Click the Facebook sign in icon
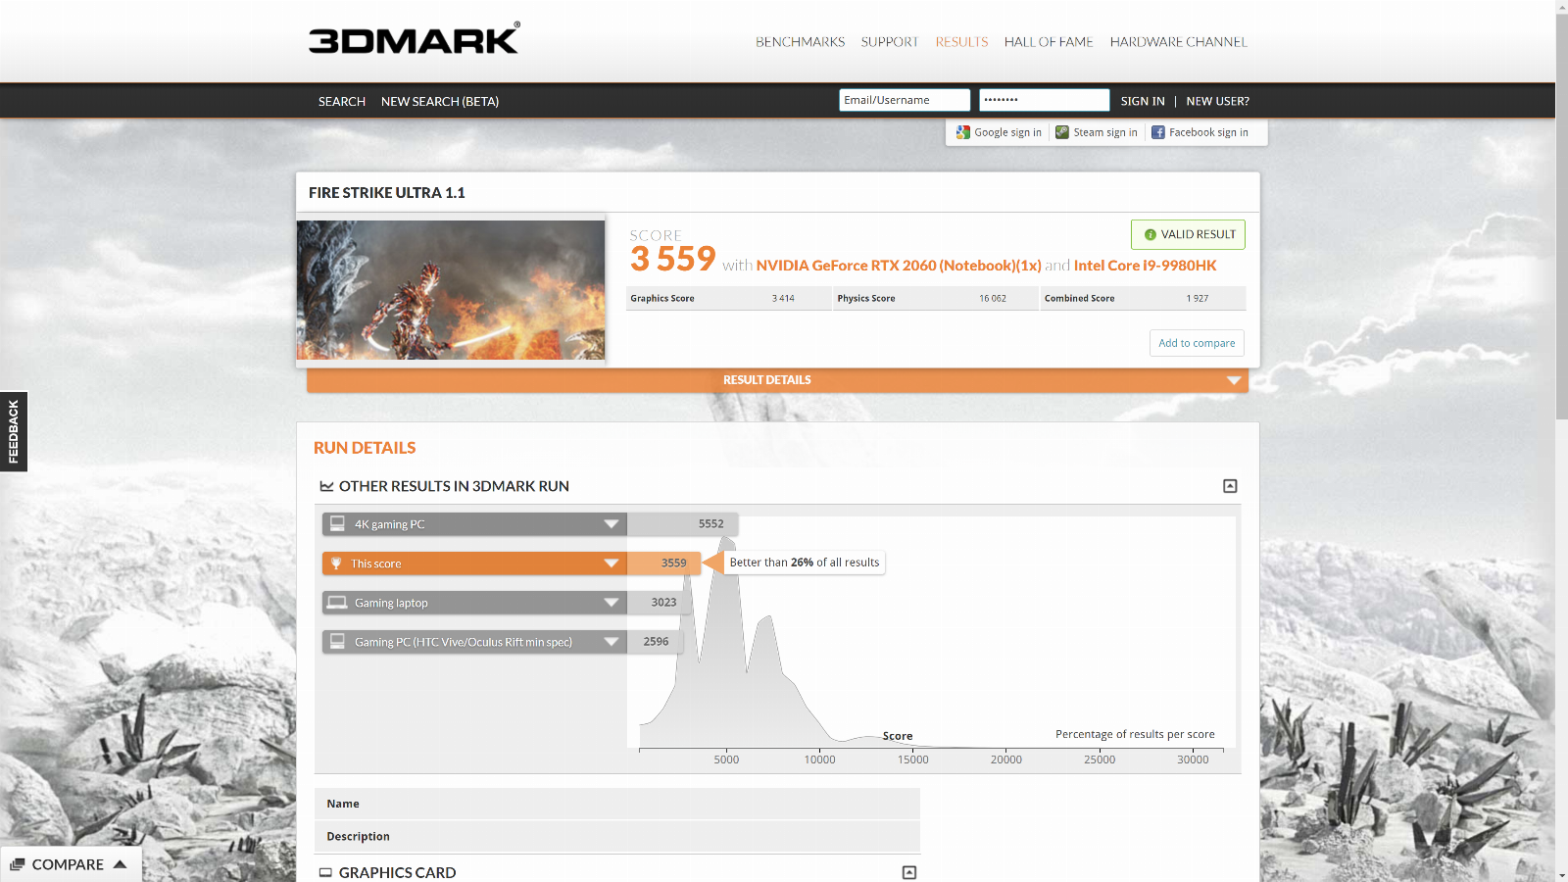The height and width of the screenshot is (882, 1568). click(1158, 132)
